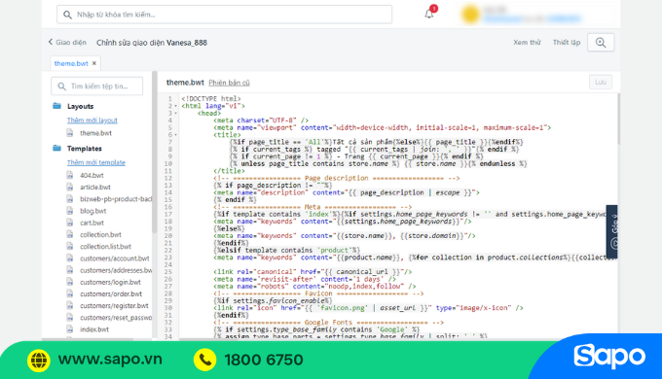Go back via 'Giao diện' link
This screenshot has height=379, width=662.
click(x=67, y=42)
